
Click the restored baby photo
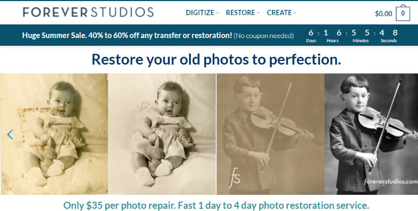(162, 134)
